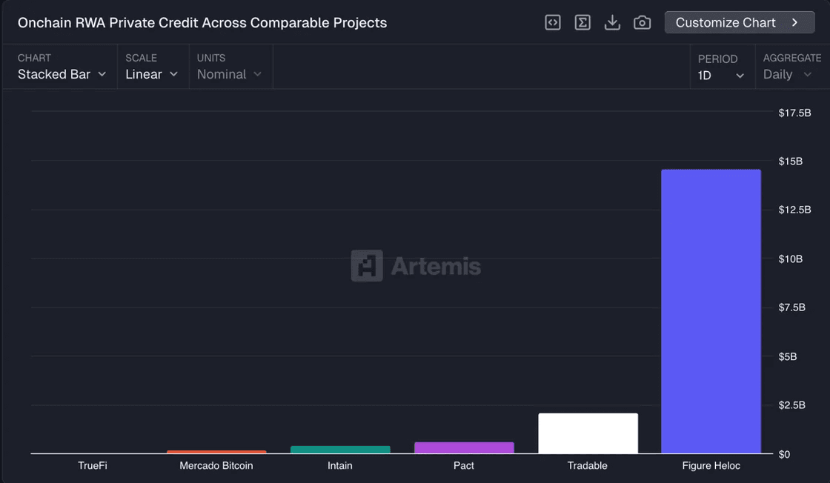Click the sigma summation icon

582,23
